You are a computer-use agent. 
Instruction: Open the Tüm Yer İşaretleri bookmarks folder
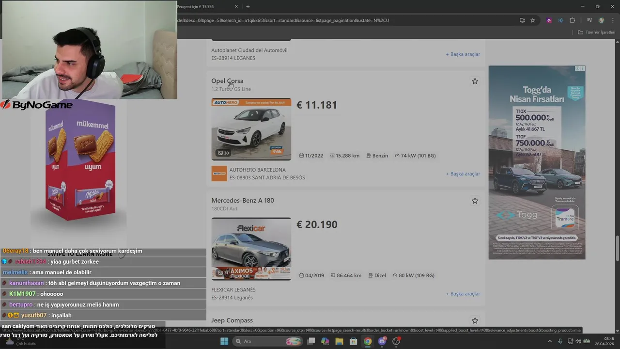pos(596,32)
